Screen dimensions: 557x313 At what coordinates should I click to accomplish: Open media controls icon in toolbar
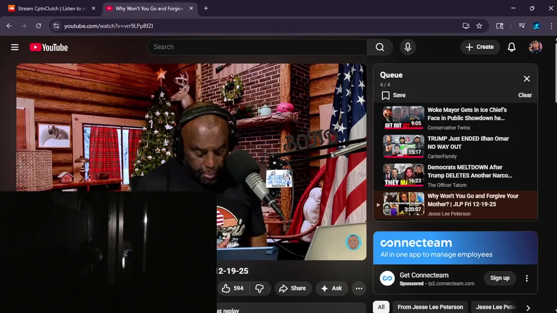point(522,26)
